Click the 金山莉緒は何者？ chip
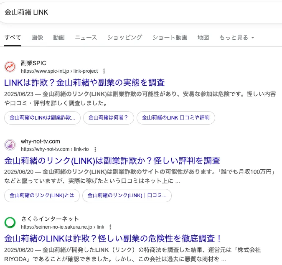 coord(109,118)
